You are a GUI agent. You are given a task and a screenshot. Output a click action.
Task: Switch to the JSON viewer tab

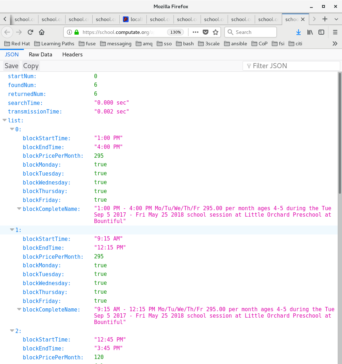click(12, 55)
